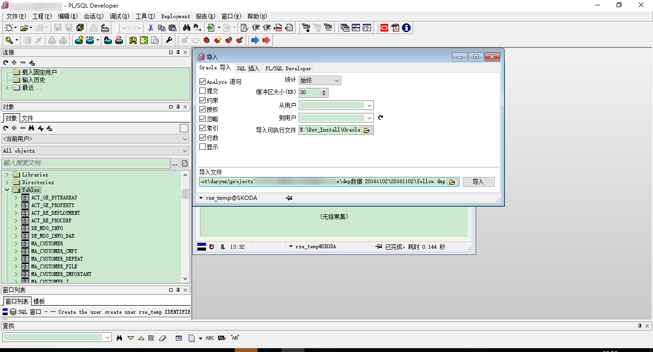Click the Paste clipboard icon
653x352 pixels.
173,28
